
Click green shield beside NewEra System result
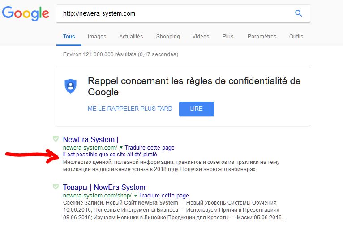pyautogui.click(x=56, y=138)
